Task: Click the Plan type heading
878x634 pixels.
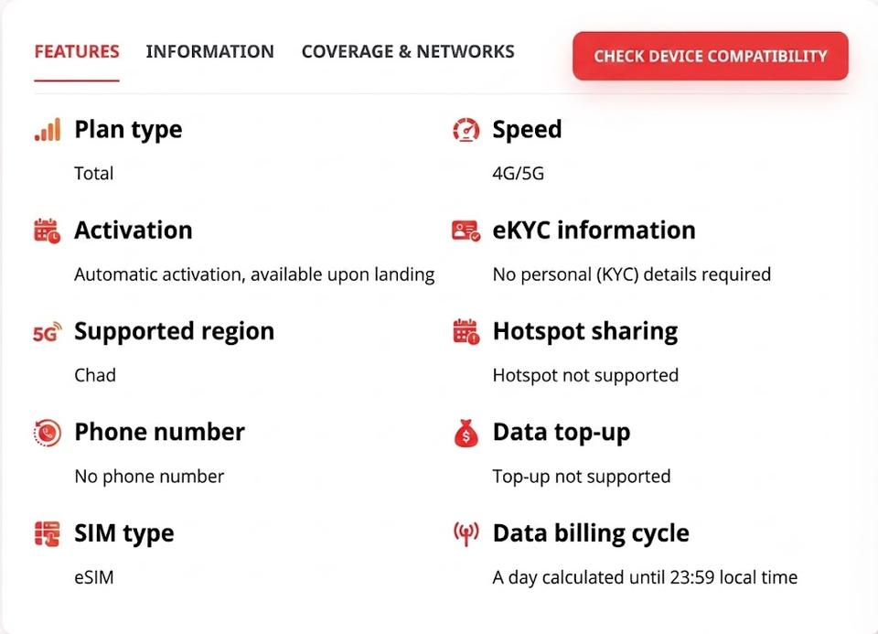Action: (x=128, y=129)
